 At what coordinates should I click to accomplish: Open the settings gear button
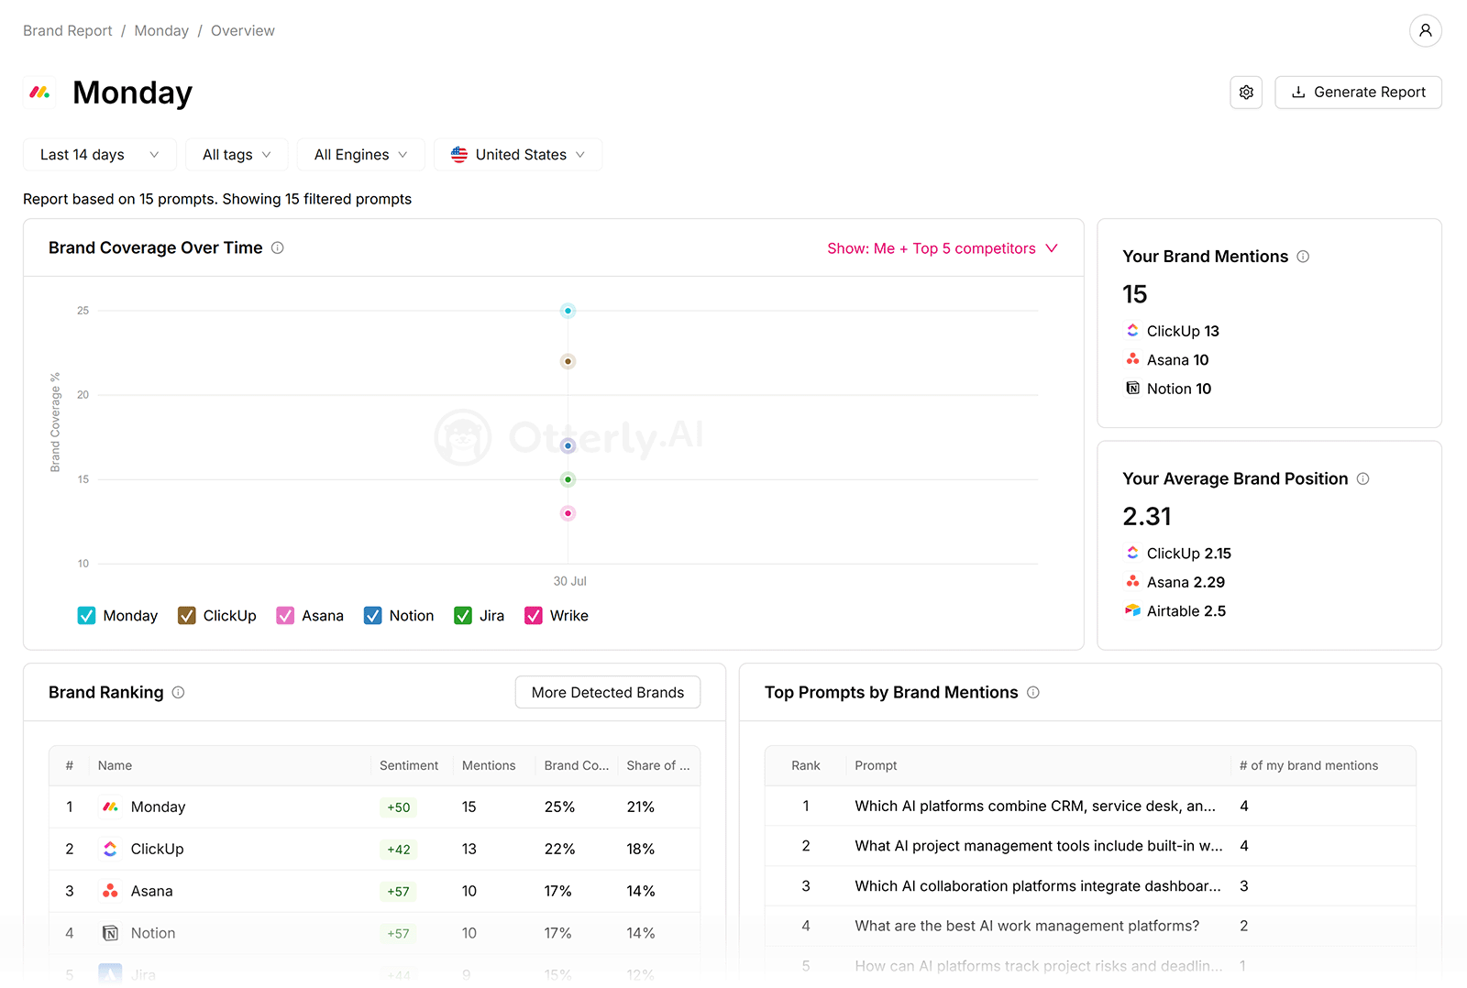(x=1246, y=92)
